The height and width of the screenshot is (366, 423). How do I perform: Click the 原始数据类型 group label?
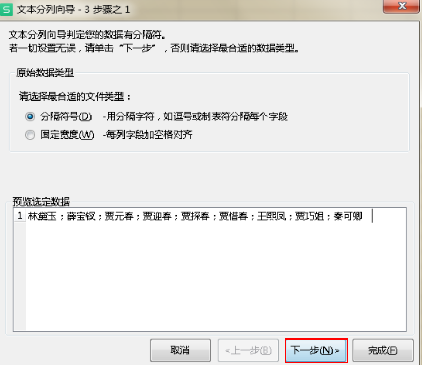(x=45, y=73)
